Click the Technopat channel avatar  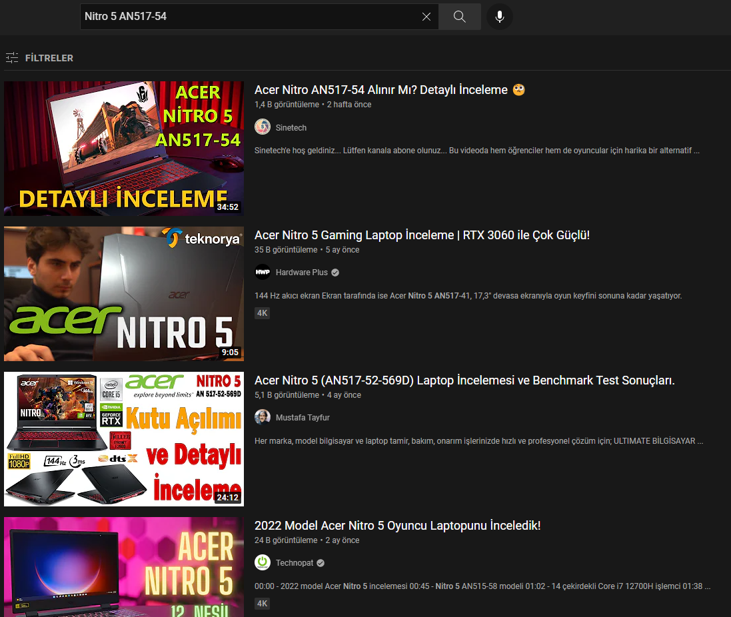coord(263,562)
